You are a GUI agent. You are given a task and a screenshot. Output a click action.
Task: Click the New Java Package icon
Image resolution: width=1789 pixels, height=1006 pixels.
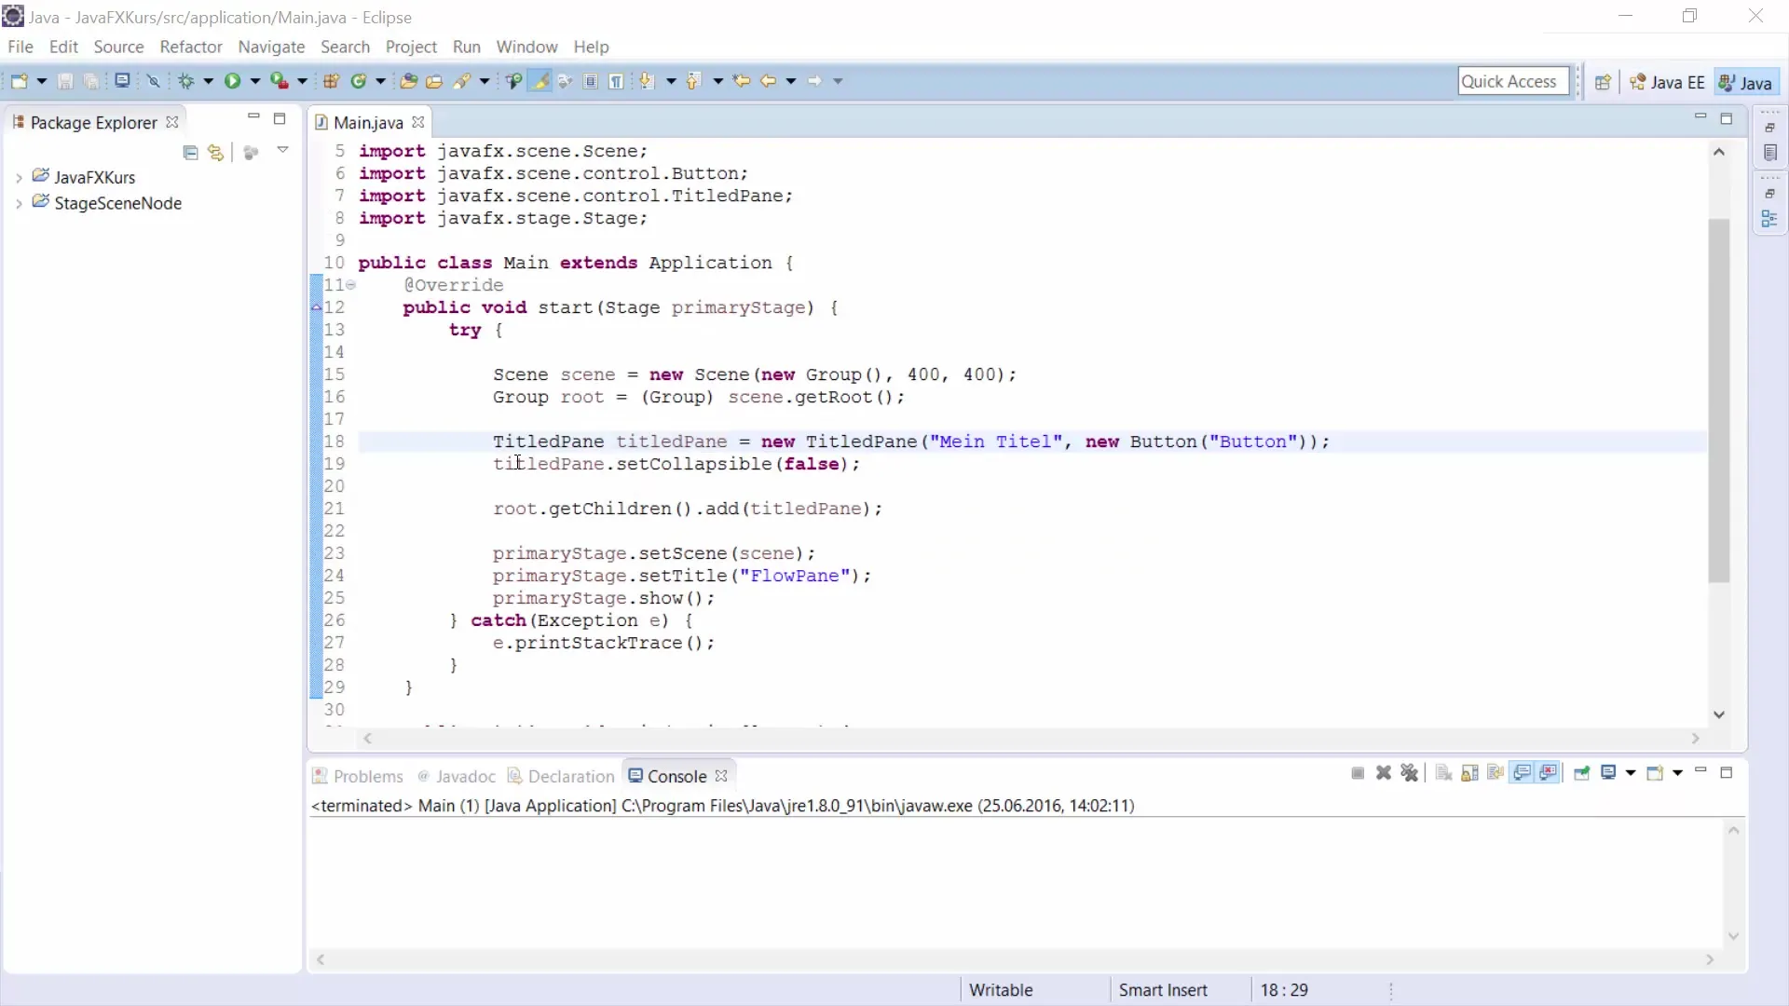[331, 81]
